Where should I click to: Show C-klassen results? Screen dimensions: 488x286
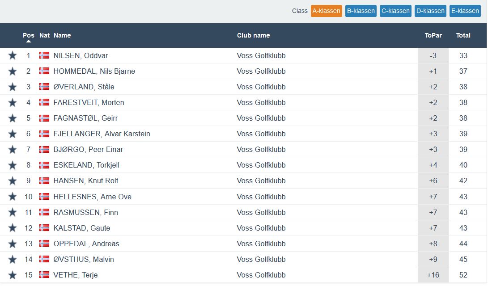(x=395, y=11)
